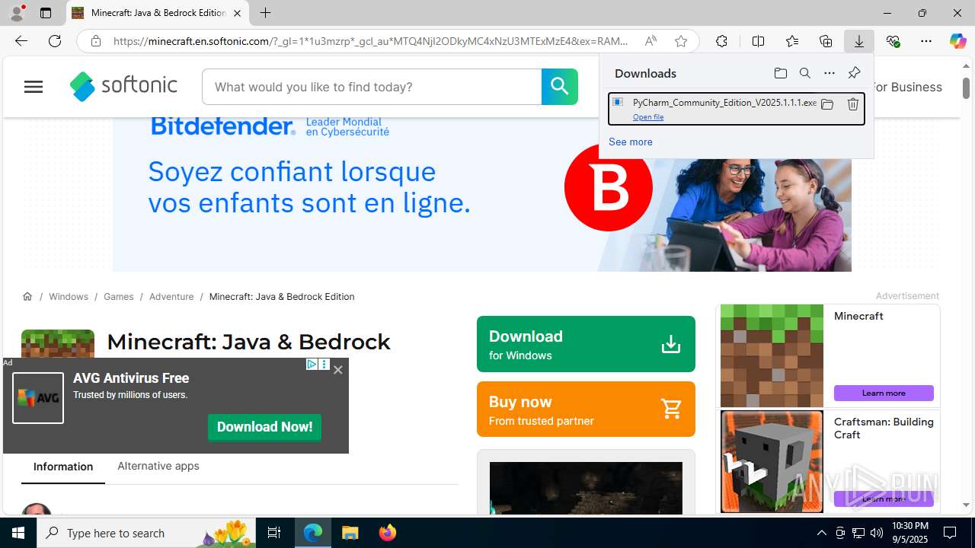Toggle Split screen view

(758, 41)
